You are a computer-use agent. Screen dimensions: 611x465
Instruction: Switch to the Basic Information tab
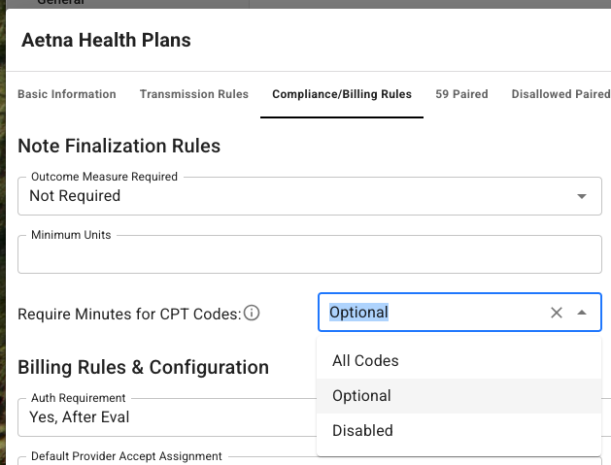pos(67,94)
